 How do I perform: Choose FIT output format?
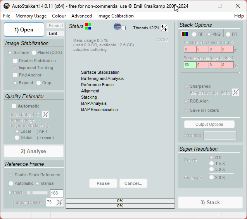click(228, 34)
